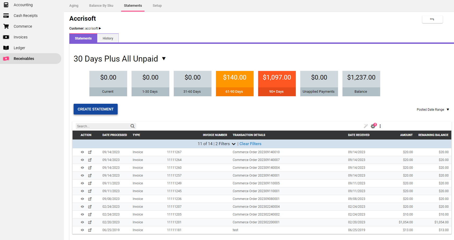Image resolution: width=454 pixels, height=240 pixels.
Task: Select the orange 61-90 Days $140.00 tile
Action: [x=235, y=84]
